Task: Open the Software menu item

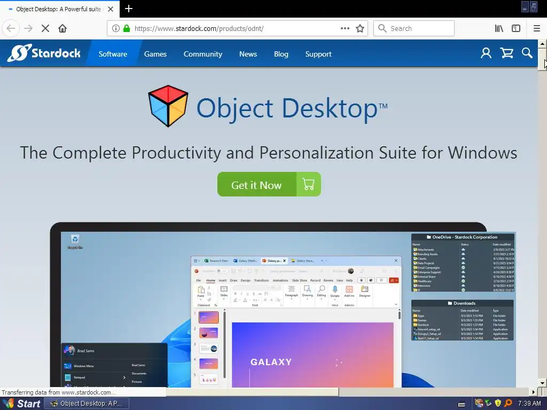Action: (113, 54)
